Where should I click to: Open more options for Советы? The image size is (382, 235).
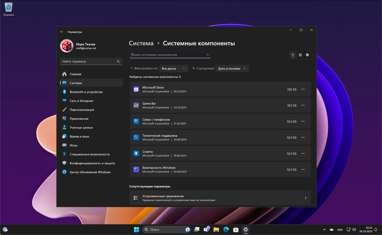(x=303, y=153)
